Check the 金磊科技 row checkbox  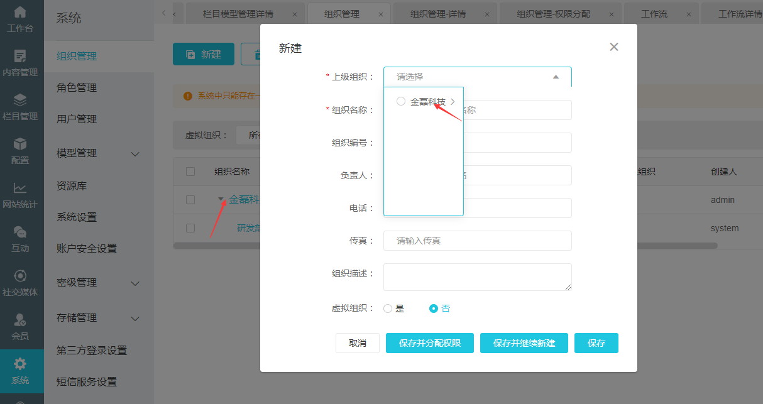pyautogui.click(x=190, y=200)
